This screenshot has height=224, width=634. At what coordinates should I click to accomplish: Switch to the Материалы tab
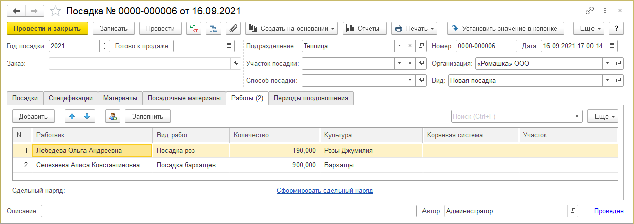tap(120, 98)
